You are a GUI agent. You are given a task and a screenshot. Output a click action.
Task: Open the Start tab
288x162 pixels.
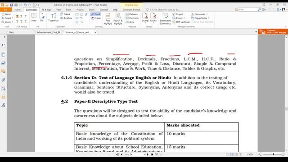click(11, 32)
